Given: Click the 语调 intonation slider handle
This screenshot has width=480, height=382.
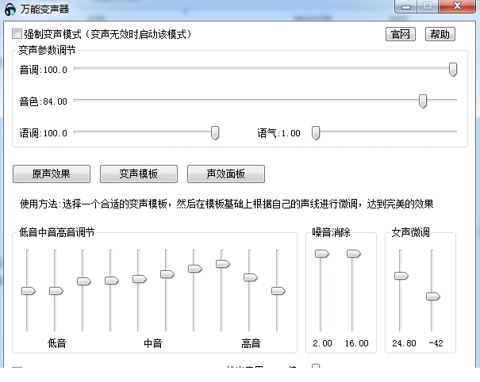Looking at the screenshot, I should tap(215, 133).
